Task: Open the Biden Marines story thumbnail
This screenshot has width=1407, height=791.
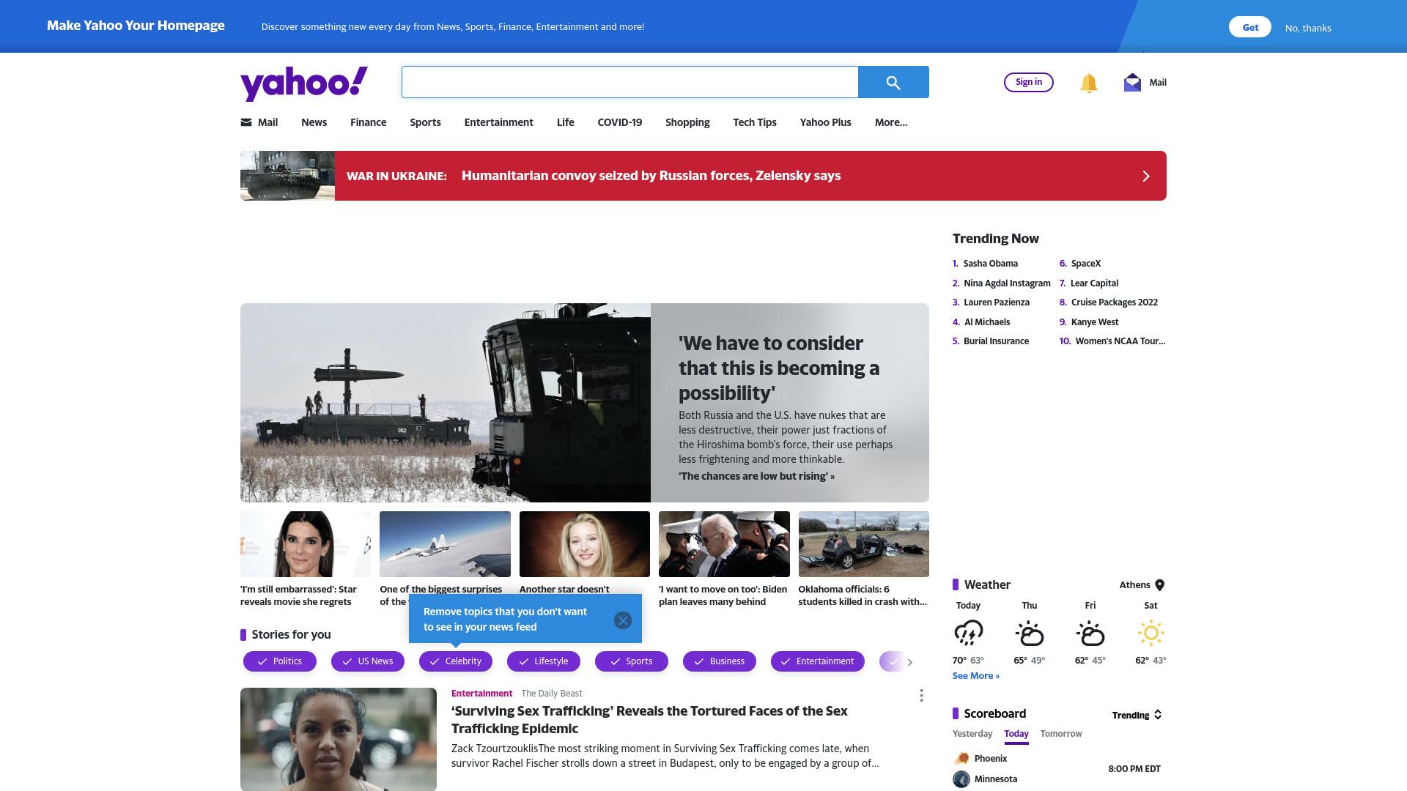Action: pos(724,544)
